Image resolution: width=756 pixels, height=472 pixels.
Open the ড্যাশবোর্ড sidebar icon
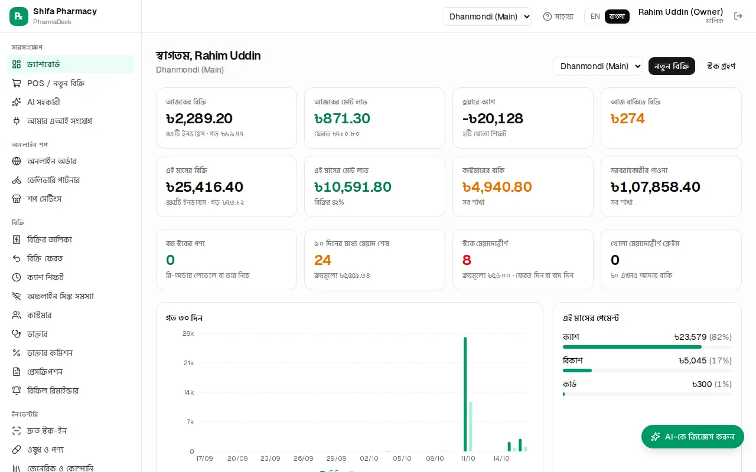(x=17, y=64)
